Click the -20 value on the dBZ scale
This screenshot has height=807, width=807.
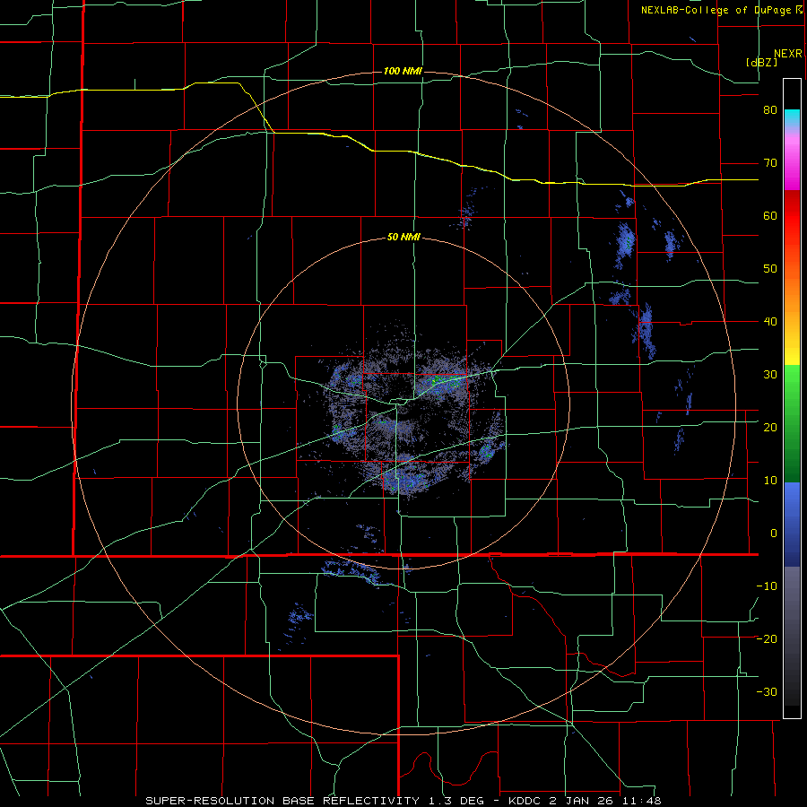pos(767,638)
